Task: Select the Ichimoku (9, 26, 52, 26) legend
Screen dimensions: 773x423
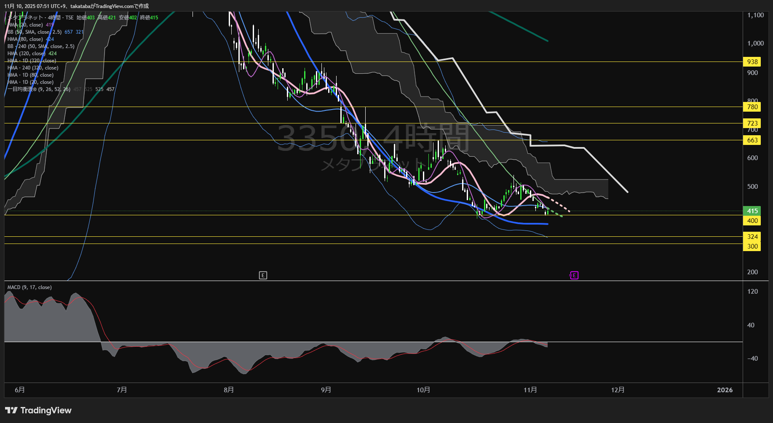Action: point(39,89)
